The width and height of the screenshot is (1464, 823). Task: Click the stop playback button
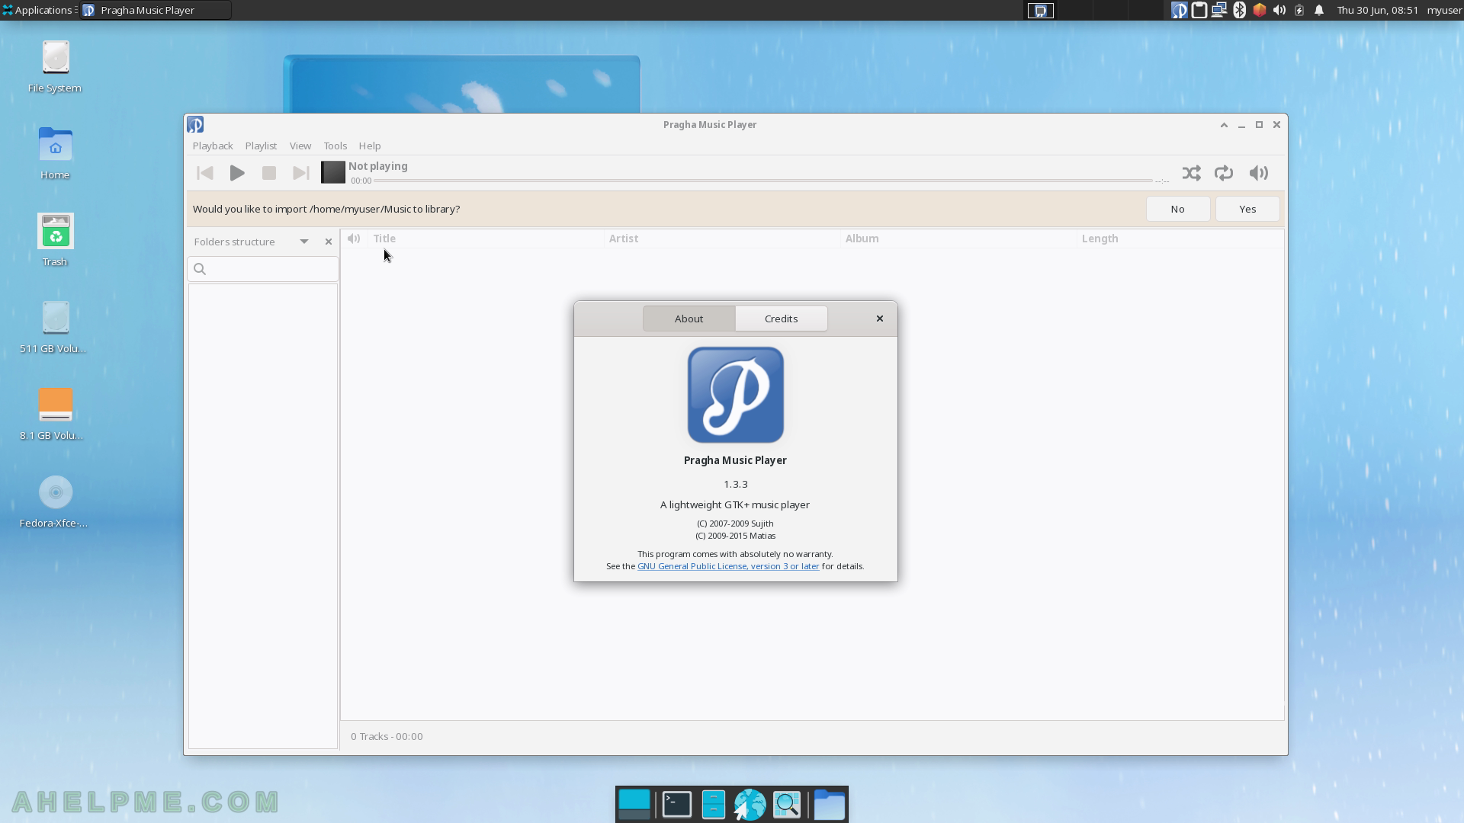coord(268,173)
